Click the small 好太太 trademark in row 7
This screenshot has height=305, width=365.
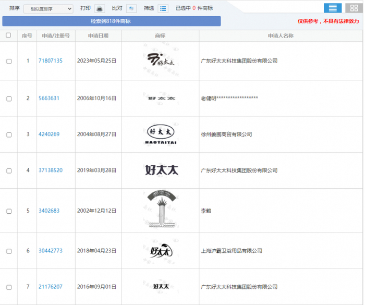(x=161, y=287)
